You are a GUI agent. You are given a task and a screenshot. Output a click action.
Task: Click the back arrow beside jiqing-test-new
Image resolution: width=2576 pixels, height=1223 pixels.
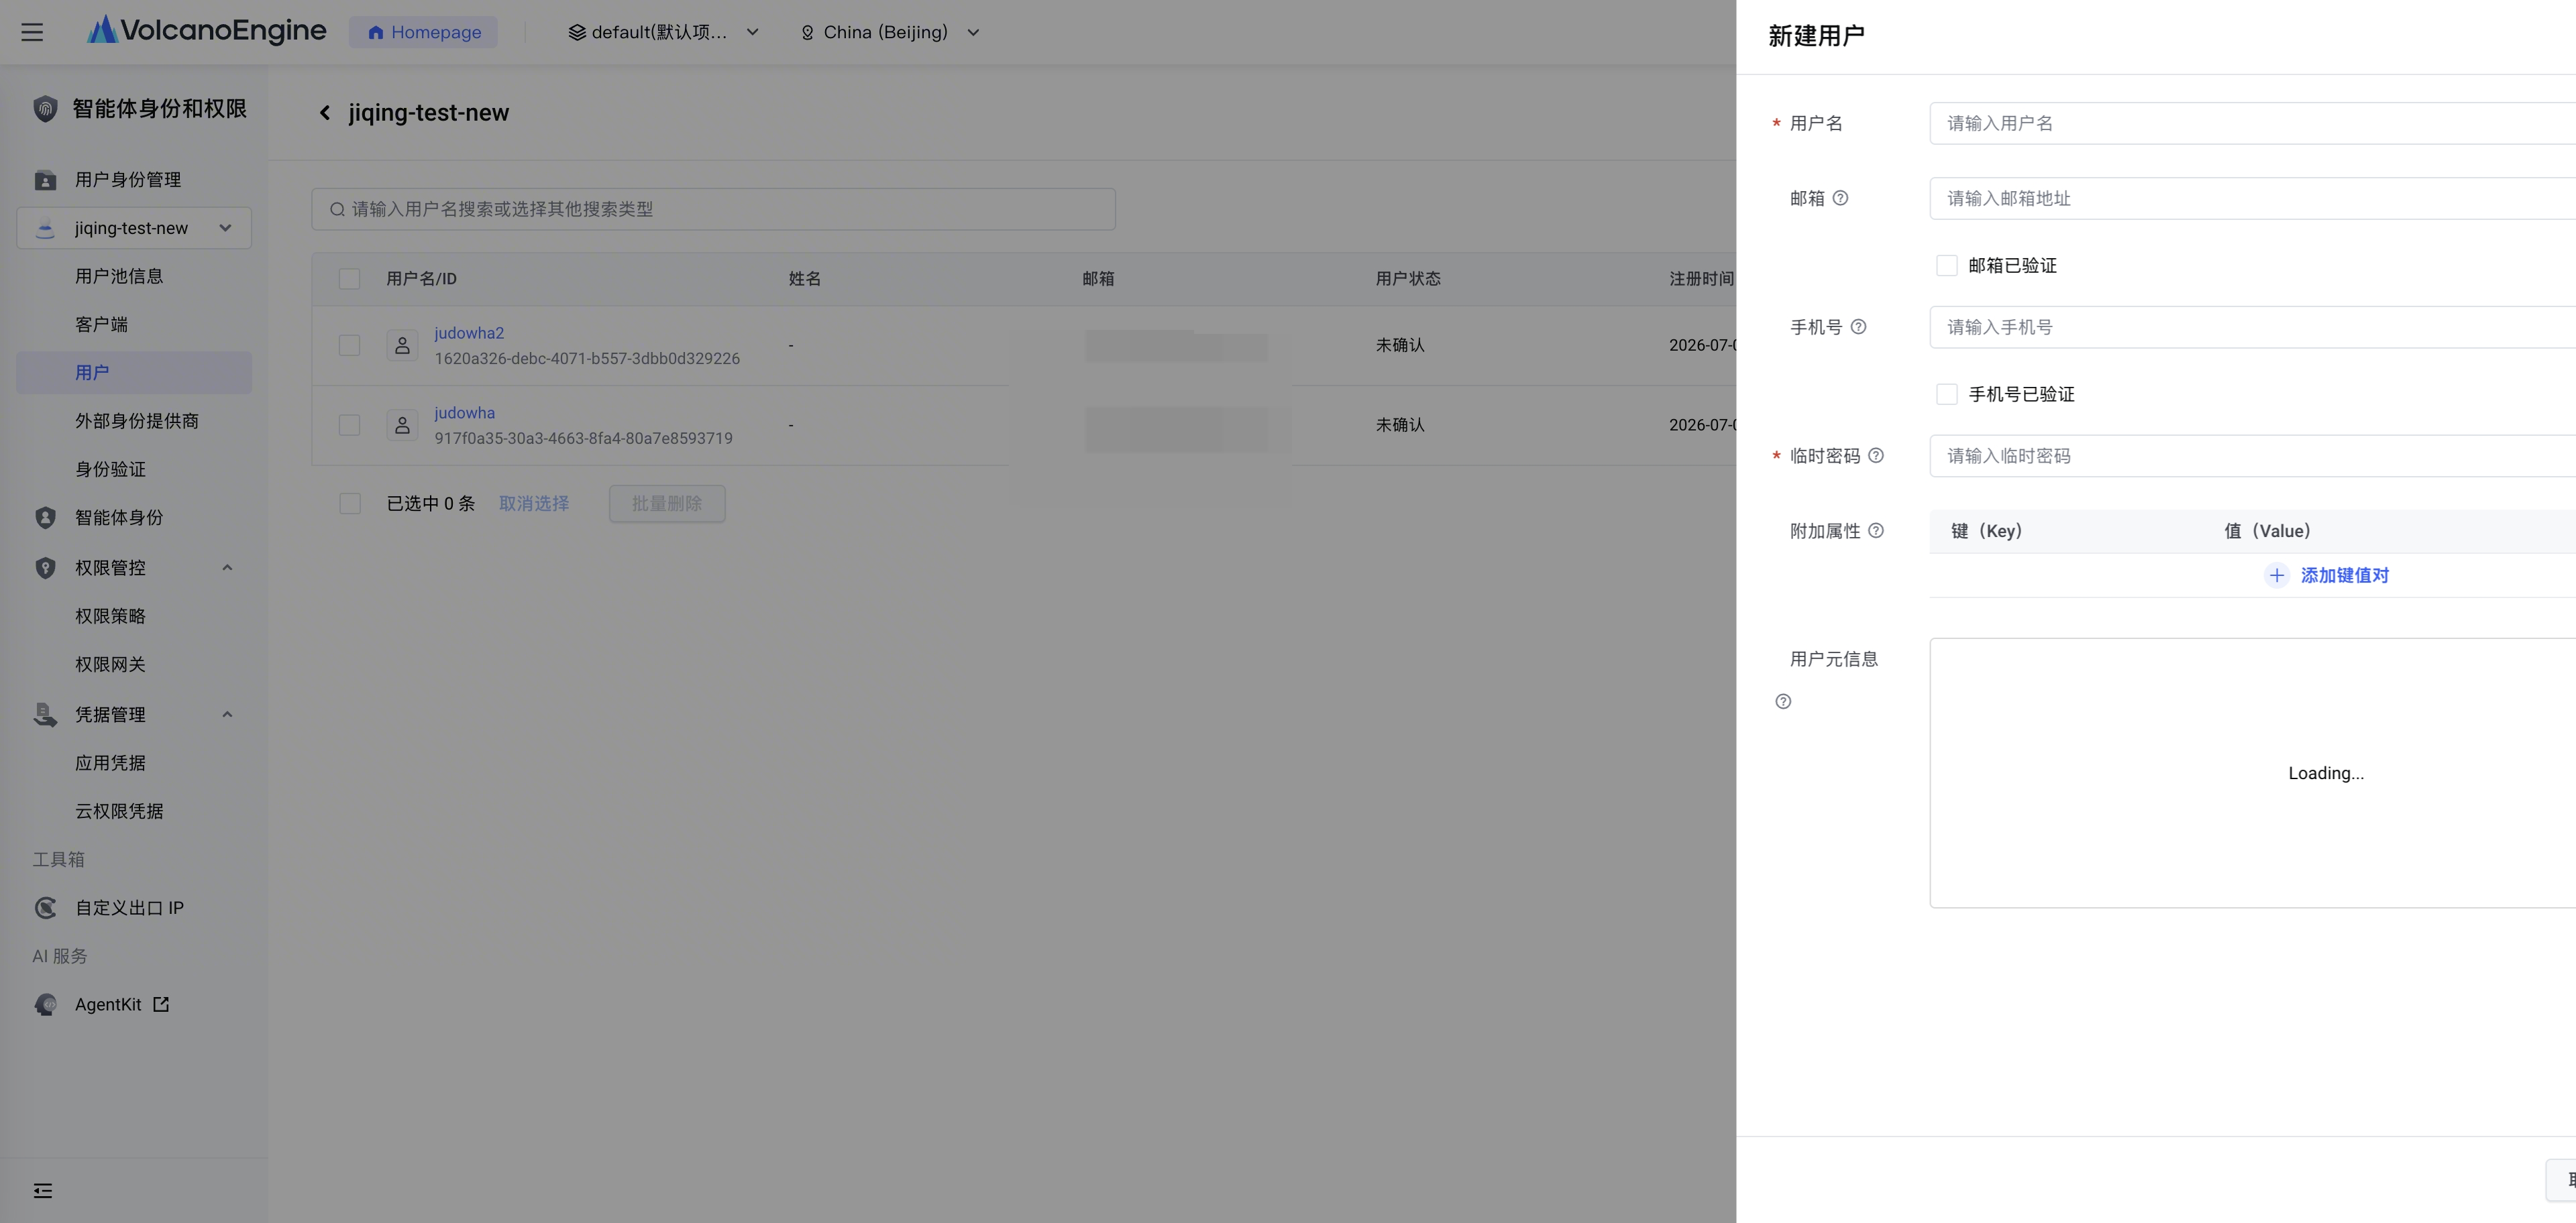325,113
